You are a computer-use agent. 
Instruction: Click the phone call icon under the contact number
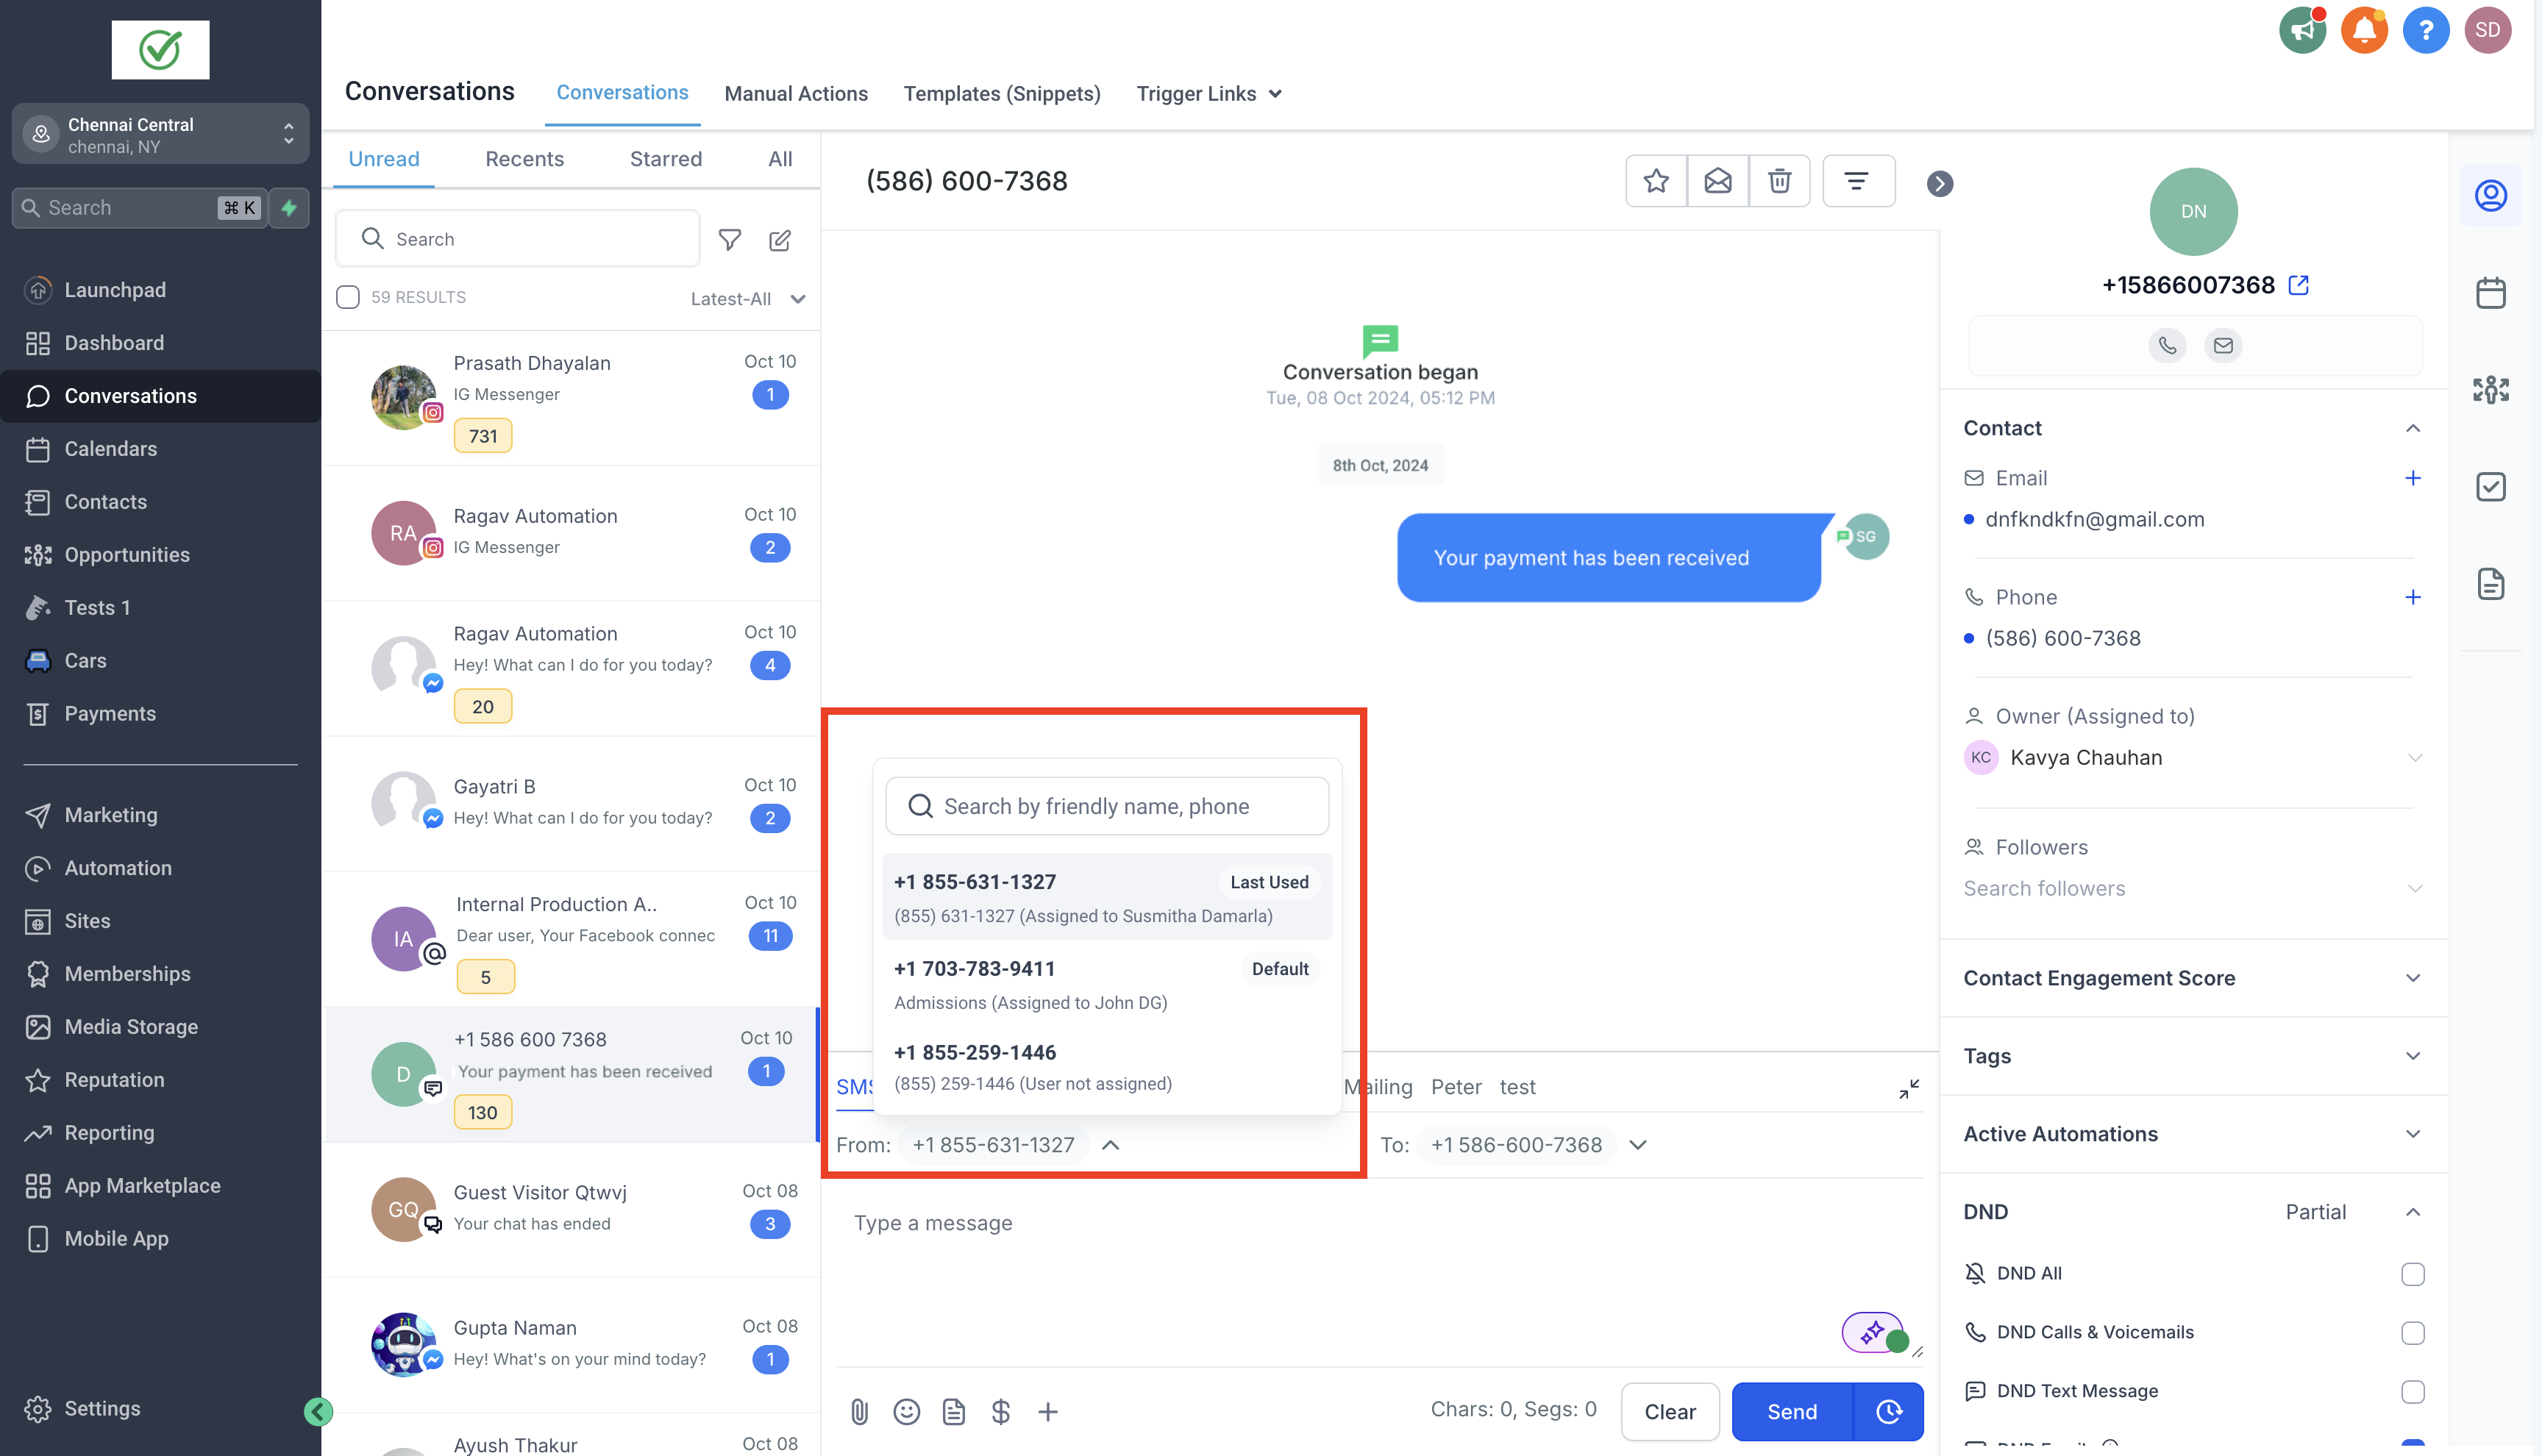2167,345
